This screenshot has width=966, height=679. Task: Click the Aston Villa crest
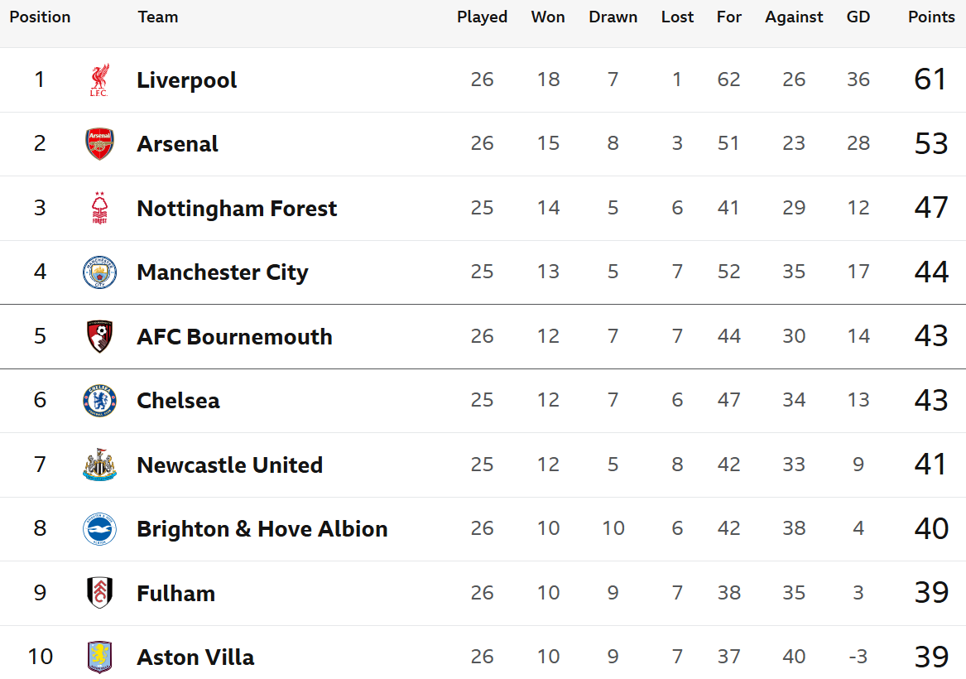(99, 657)
